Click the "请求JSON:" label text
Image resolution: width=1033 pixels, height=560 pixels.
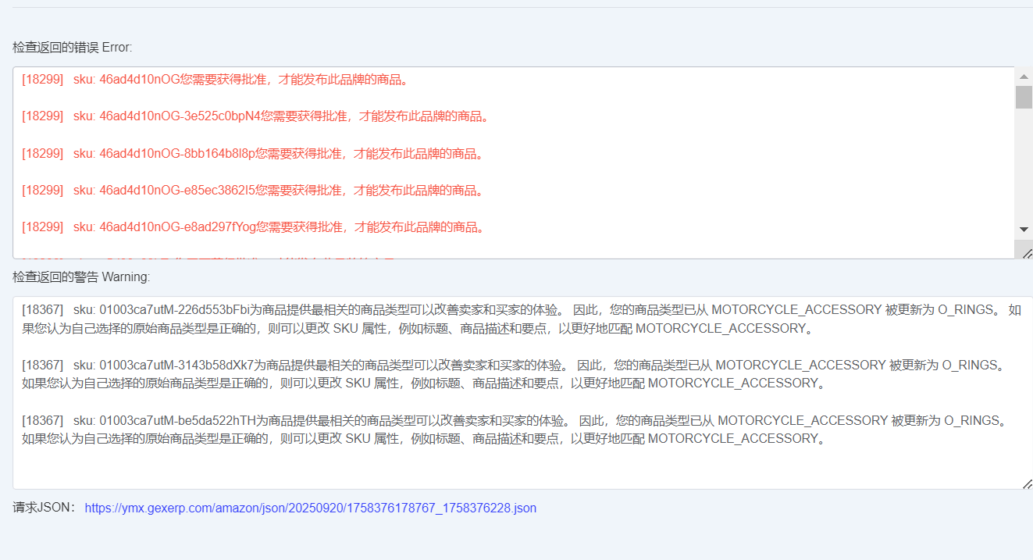coord(45,508)
